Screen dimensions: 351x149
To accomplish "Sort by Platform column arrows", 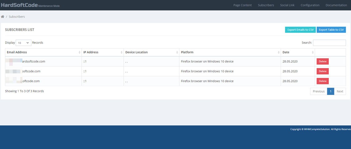I will (279, 52).
